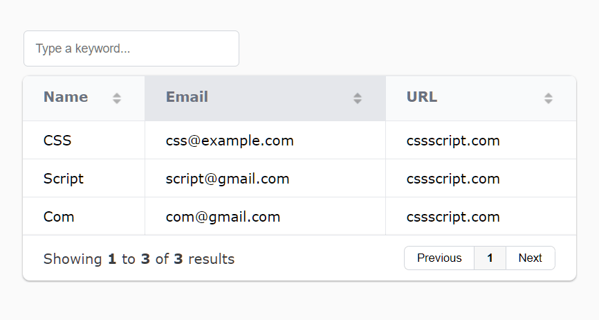Select page 1 in pagination

pos(490,258)
